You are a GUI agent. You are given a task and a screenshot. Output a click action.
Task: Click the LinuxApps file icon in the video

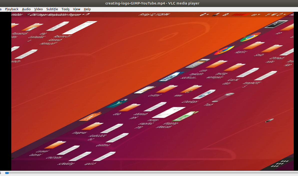(x=204, y=94)
